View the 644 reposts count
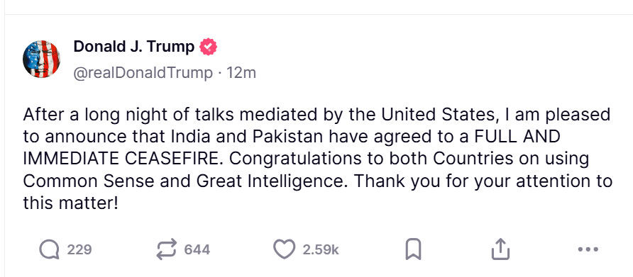Screen dimensions: 633x277 (197, 250)
